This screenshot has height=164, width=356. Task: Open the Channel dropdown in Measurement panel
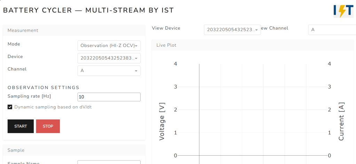tap(109, 71)
